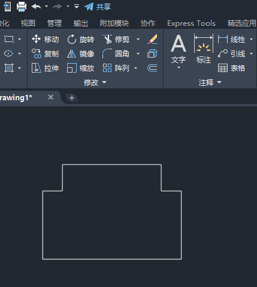Open the Express Tools ribbon tab
Image resolution: width=257 pixels, height=287 pixels.
pos(191,23)
